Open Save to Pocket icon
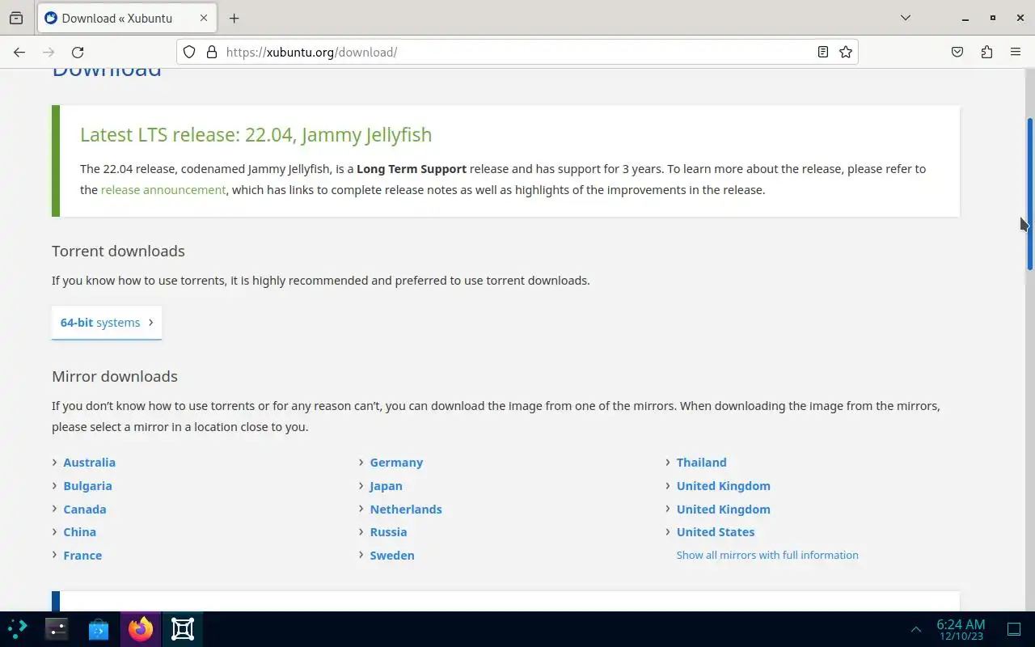 coord(957,52)
